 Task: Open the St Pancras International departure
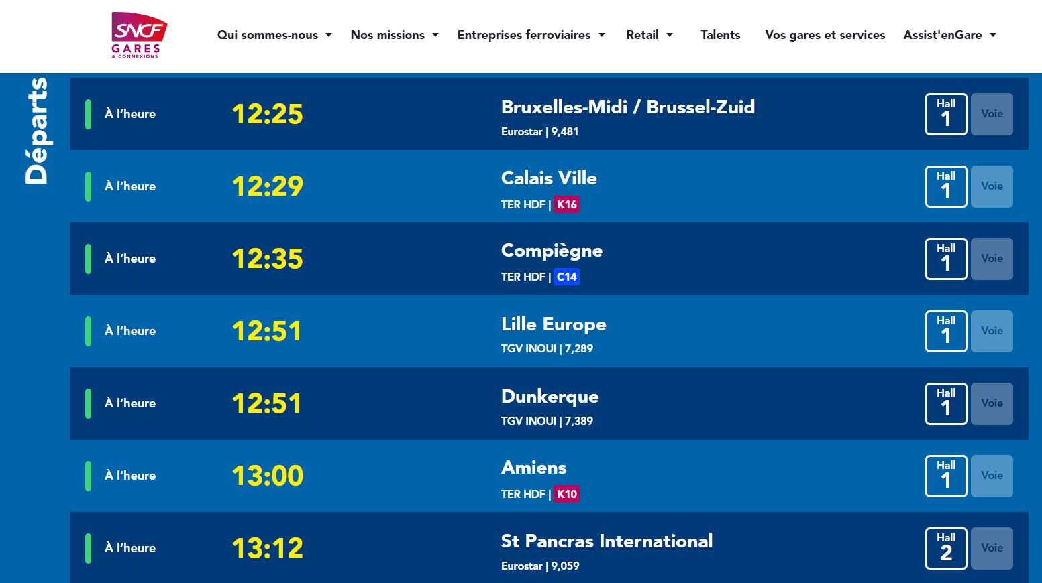point(607,541)
